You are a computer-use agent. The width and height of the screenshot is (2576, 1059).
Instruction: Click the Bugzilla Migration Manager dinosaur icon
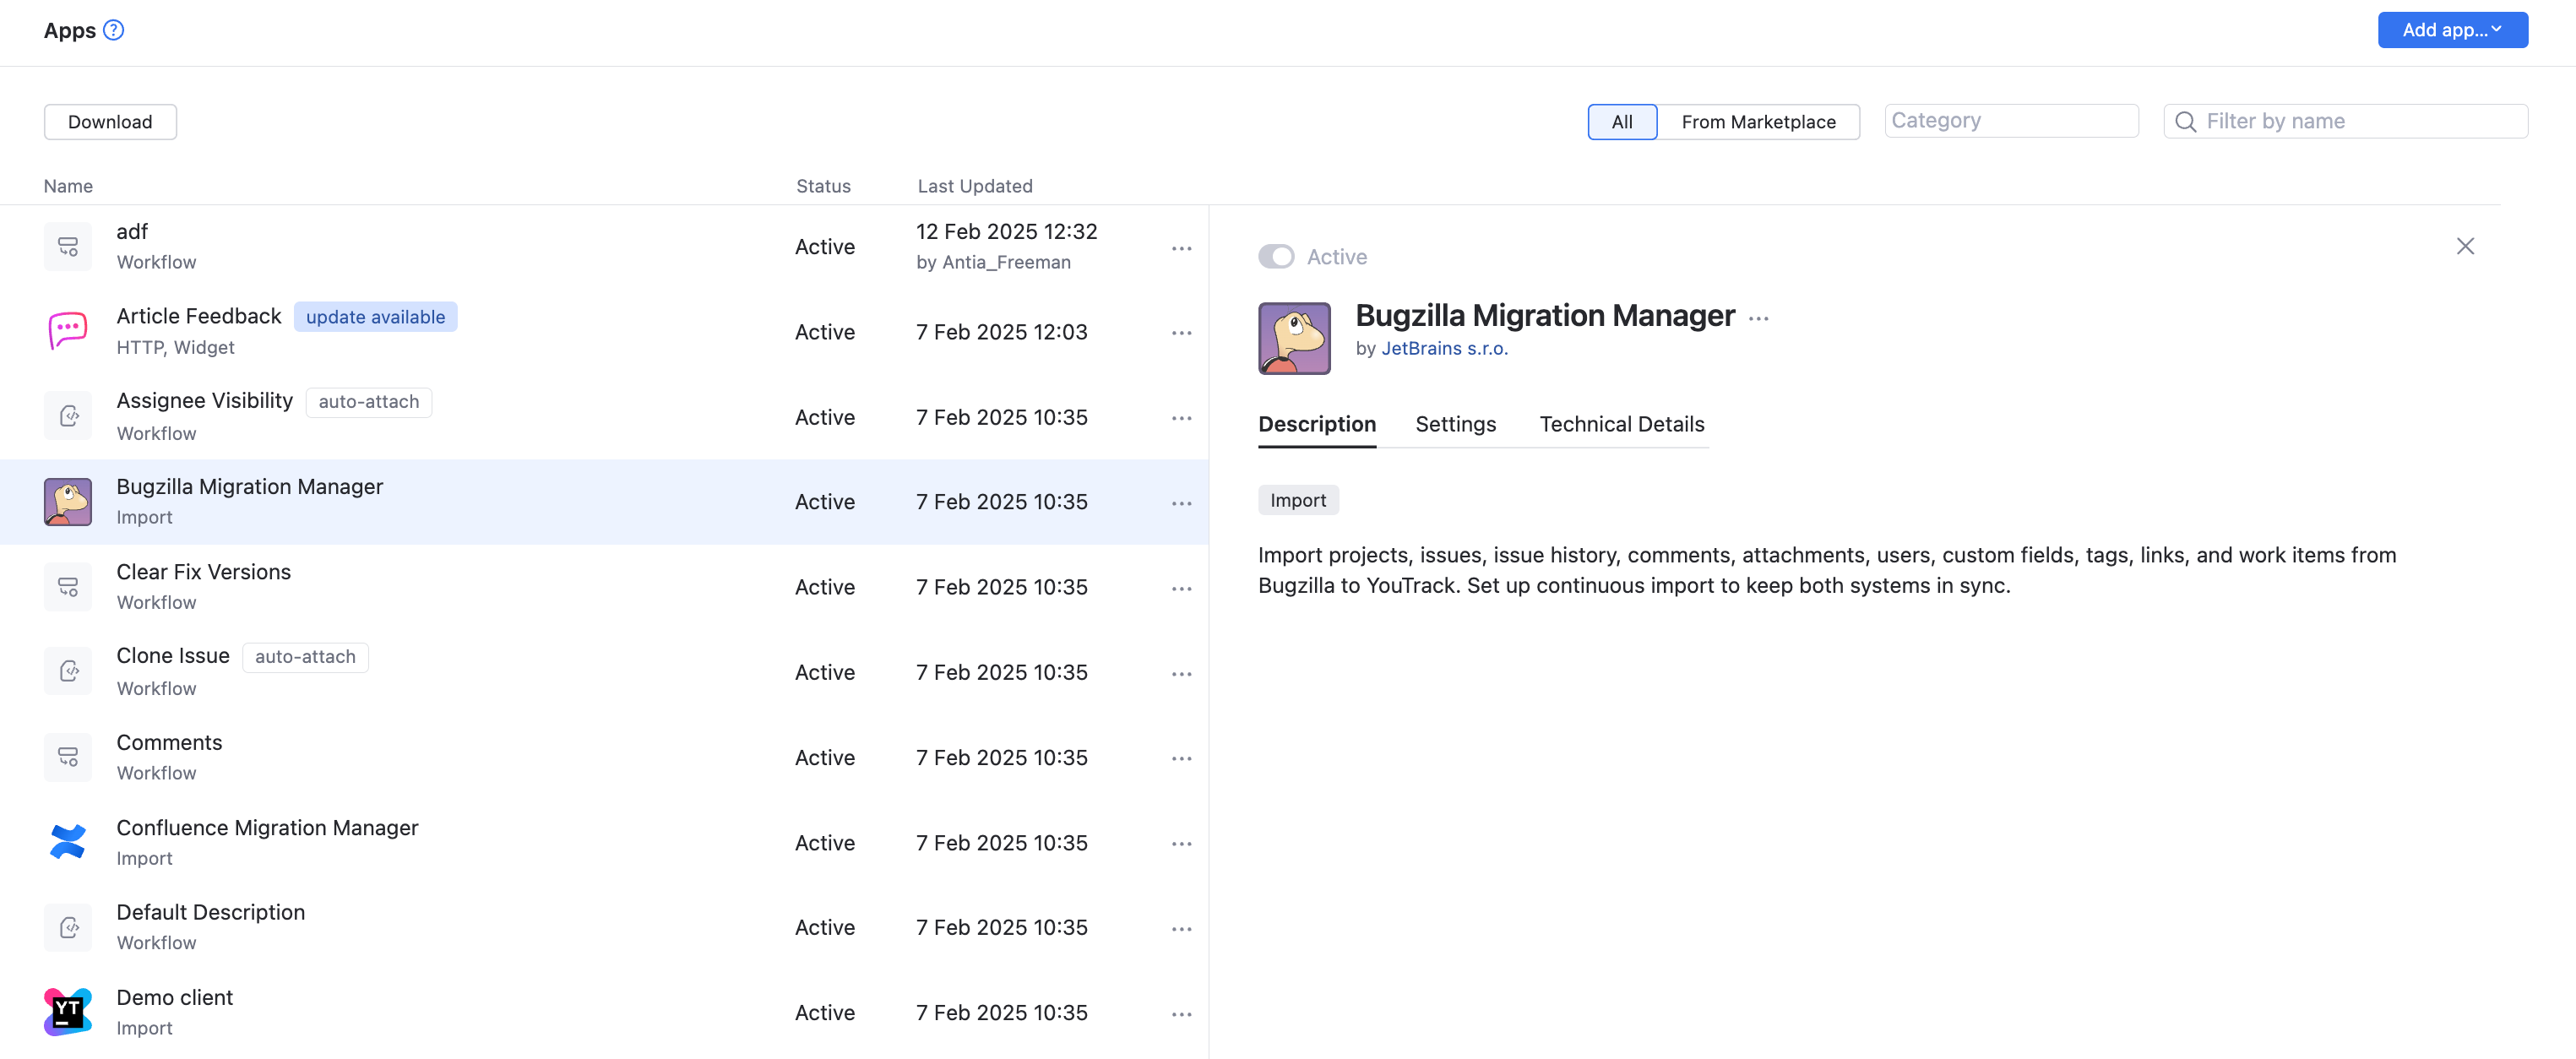coord(67,501)
